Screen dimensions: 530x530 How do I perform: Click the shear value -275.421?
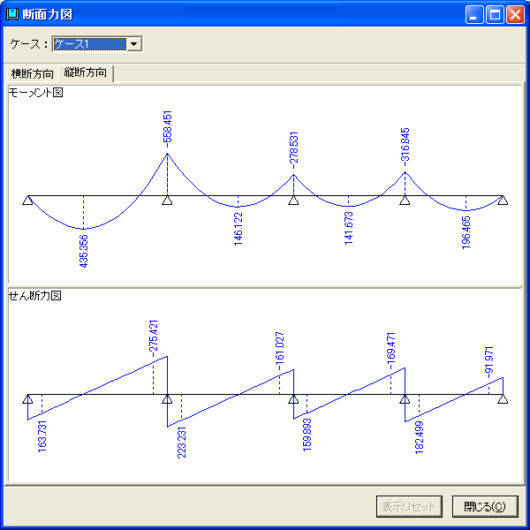pos(154,338)
